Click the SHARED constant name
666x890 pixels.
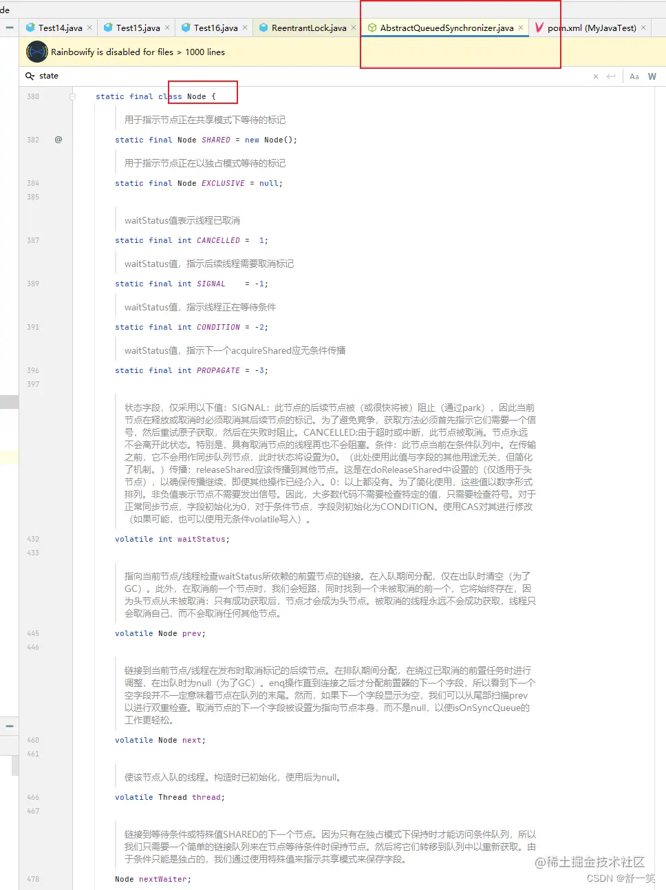click(x=216, y=140)
